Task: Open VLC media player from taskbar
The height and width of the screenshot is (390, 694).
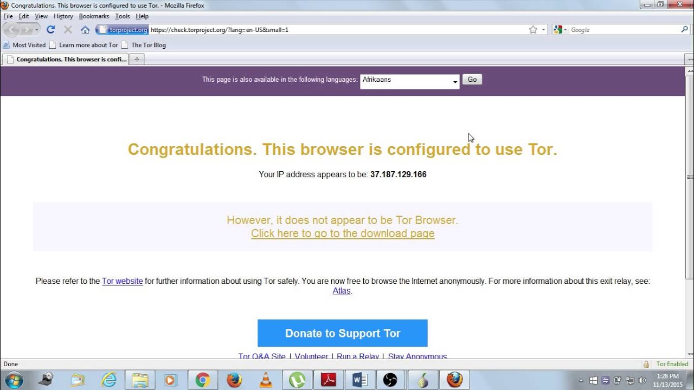Action: [x=265, y=380]
